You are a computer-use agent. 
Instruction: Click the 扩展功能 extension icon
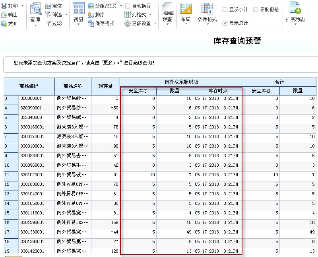[x=295, y=8]
